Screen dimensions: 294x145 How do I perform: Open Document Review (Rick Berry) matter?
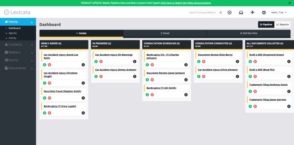coord(215,55)
